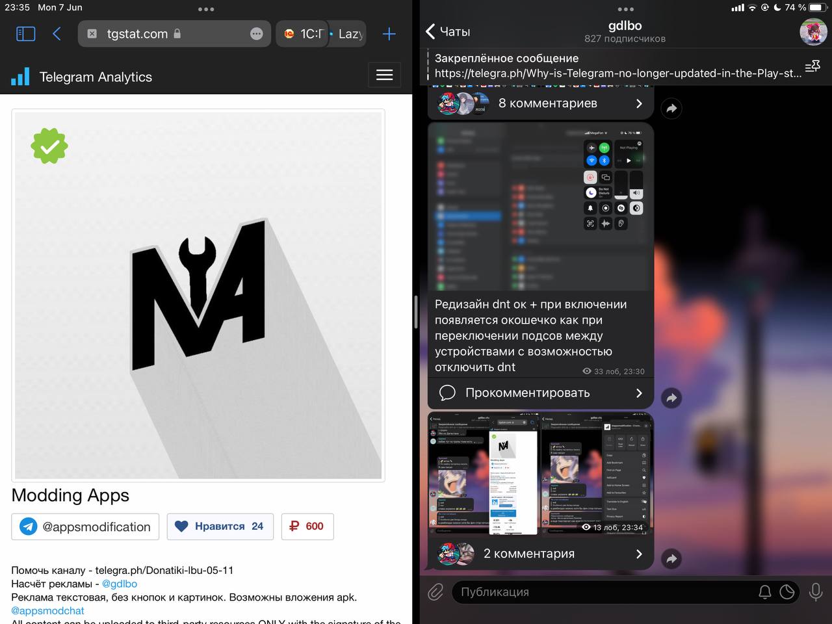Tap the 13 лоб, 23:34 view counter
This screenshot has width=832, height=624.
(612, 527)
